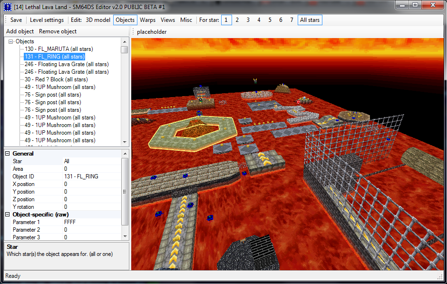Click the SM64DS Editor app icon in title bar
Image resolution: width=447 pixels, height=284 pixels.
pyautogui.click(x=8, y=7)
